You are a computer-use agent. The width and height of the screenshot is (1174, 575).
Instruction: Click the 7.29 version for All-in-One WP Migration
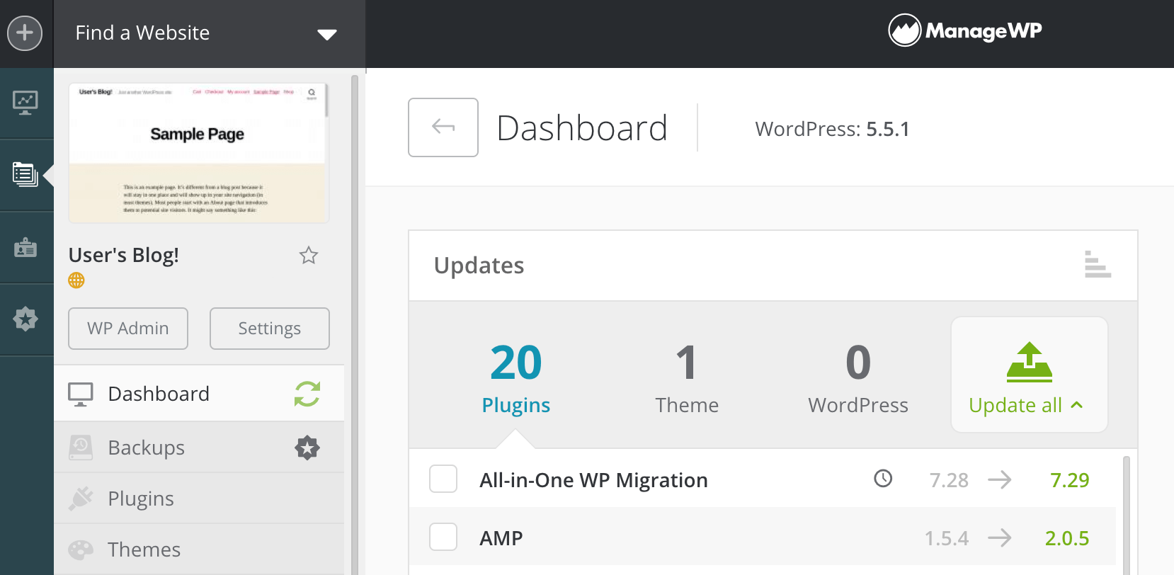tap(1070, 480)
